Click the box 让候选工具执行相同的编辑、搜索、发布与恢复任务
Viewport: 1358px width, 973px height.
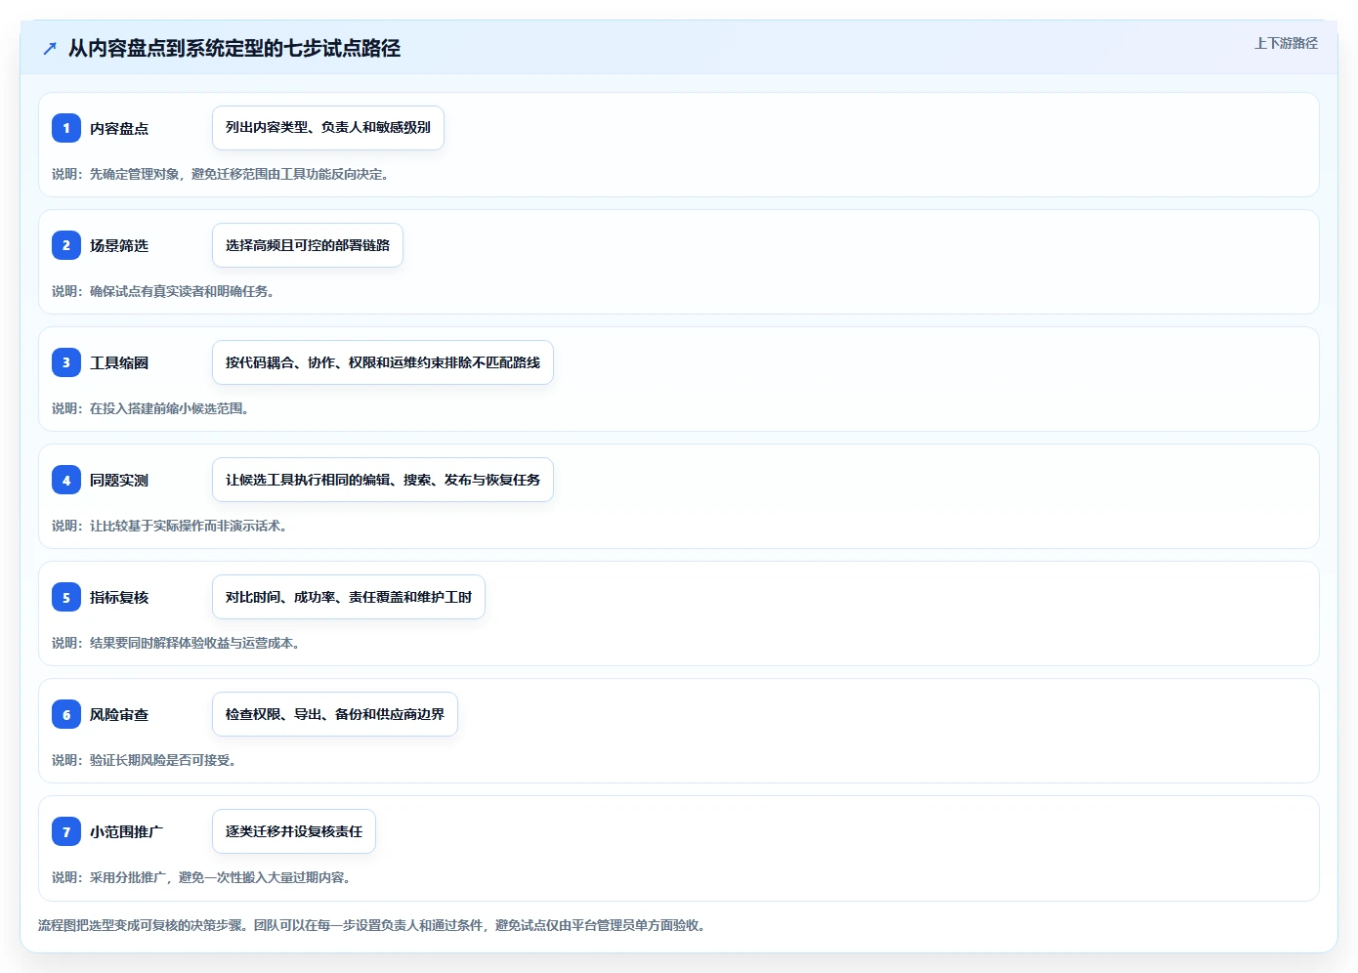pos(383,480)
